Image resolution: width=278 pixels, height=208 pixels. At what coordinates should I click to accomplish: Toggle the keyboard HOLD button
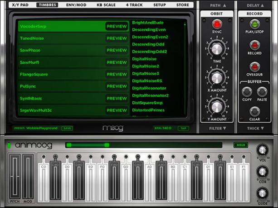tap(241, 145)
